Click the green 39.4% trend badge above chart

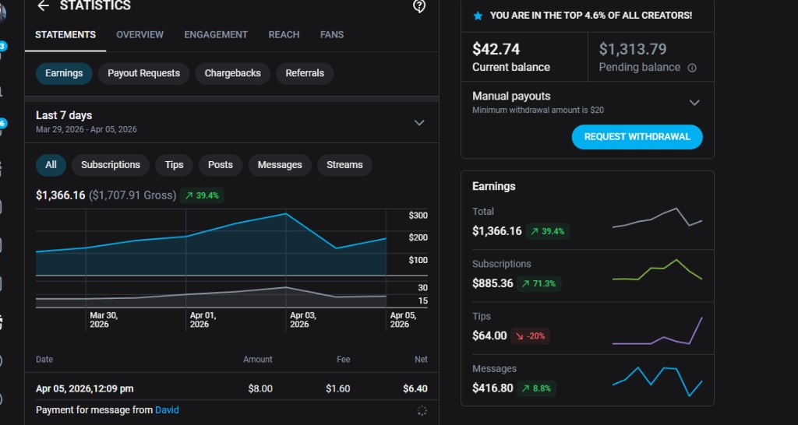coord(202,195)
